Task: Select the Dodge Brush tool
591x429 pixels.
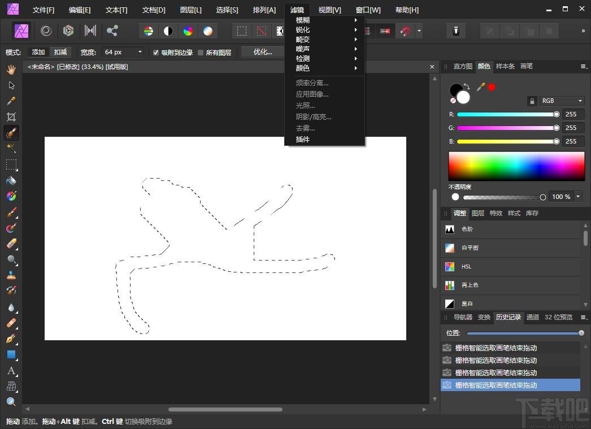Action: [x=11, y=260]
